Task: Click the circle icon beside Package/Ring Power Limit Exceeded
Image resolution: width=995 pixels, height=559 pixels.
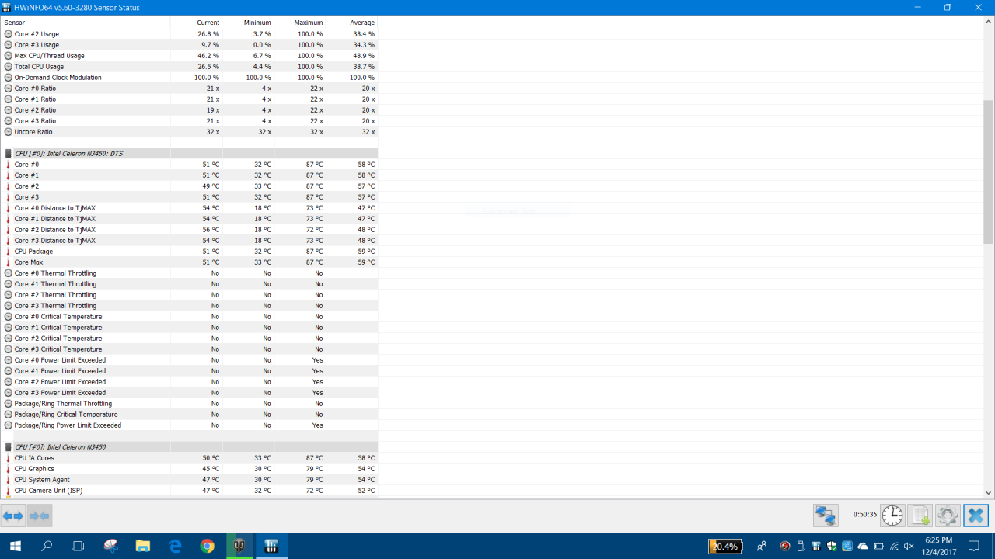Action: pyautogui.click(x=9, y=425)
